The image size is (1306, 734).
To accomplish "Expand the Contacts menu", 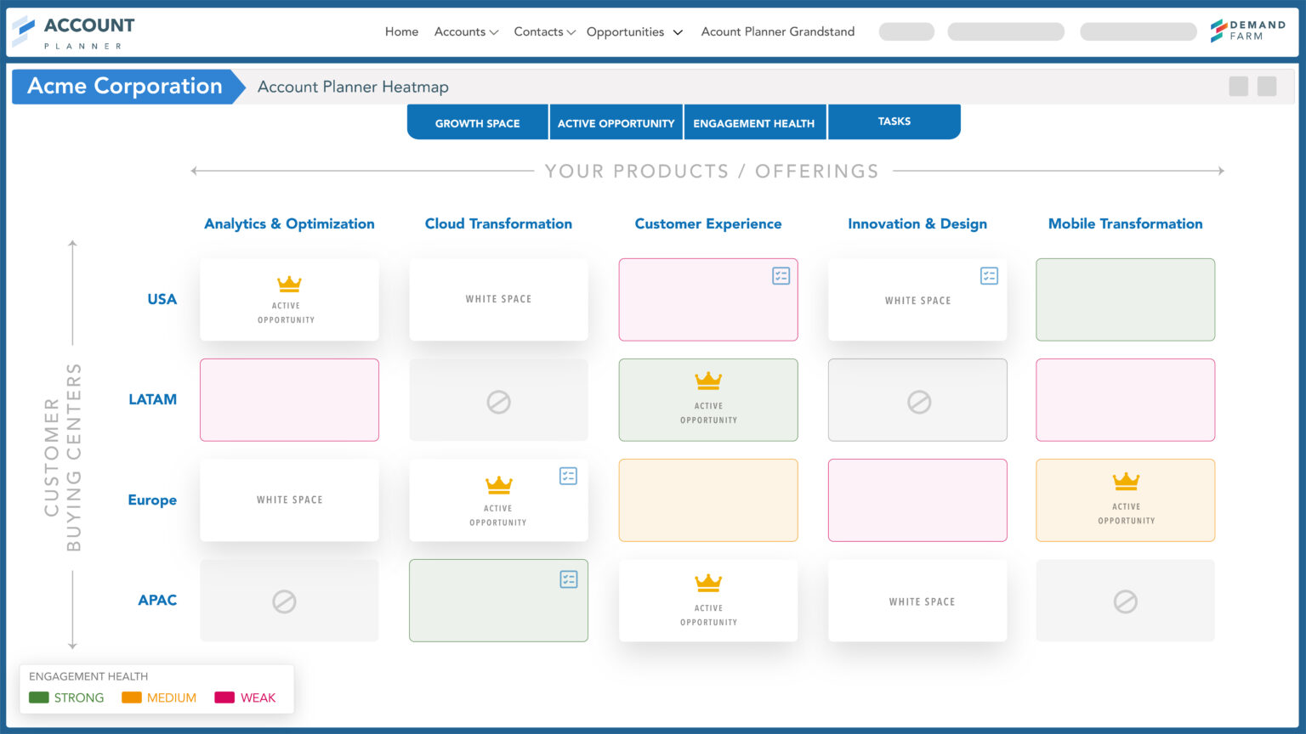I will coord(544,31).
